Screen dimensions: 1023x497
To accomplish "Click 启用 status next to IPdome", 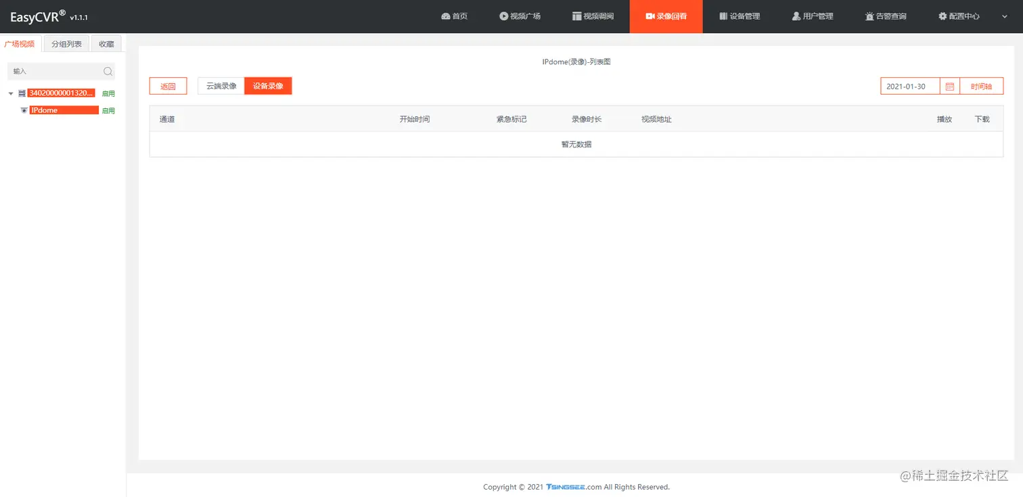I will click(108, 111).
